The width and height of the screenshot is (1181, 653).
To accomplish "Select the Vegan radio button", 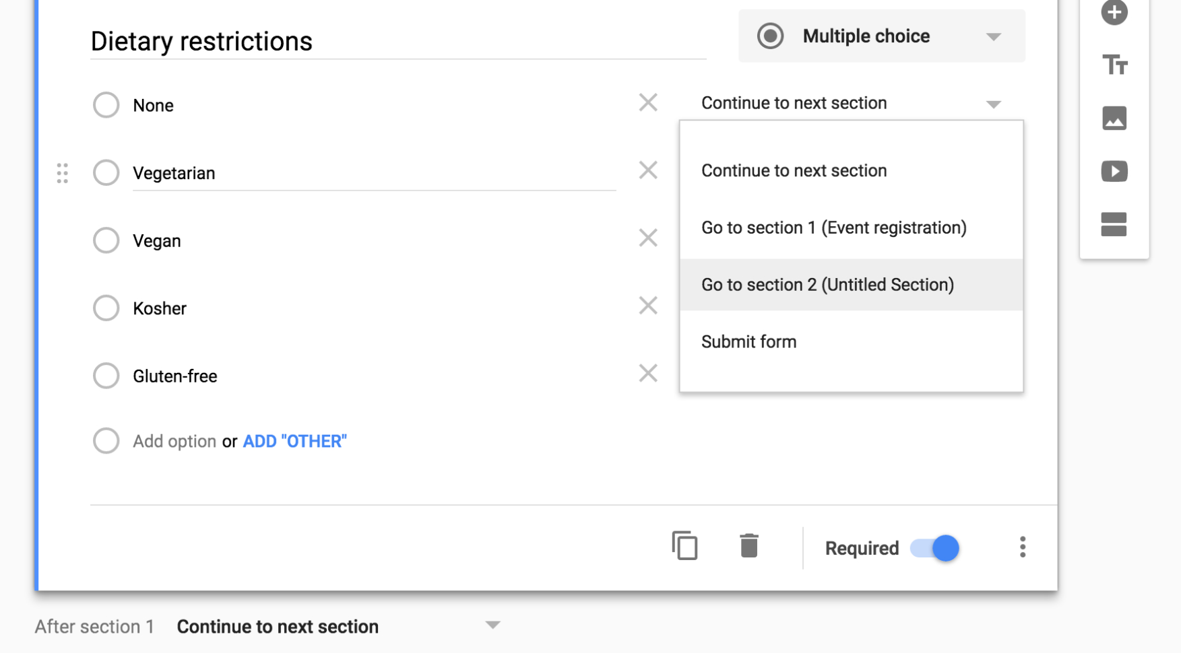I will 106,240.
